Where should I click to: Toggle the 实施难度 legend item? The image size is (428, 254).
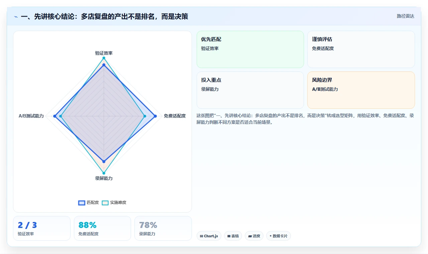tap(114, 203)
